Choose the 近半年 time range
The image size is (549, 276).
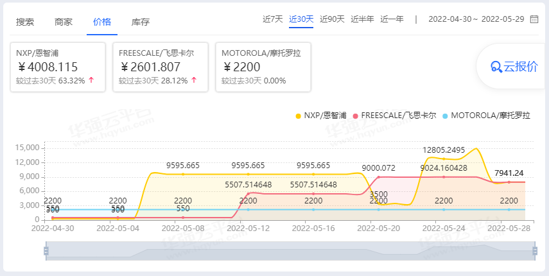click(x=362, y=19)
